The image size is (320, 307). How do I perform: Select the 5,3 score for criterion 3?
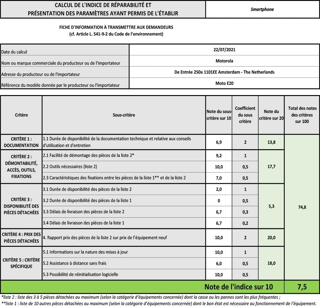tap(271, 206)
